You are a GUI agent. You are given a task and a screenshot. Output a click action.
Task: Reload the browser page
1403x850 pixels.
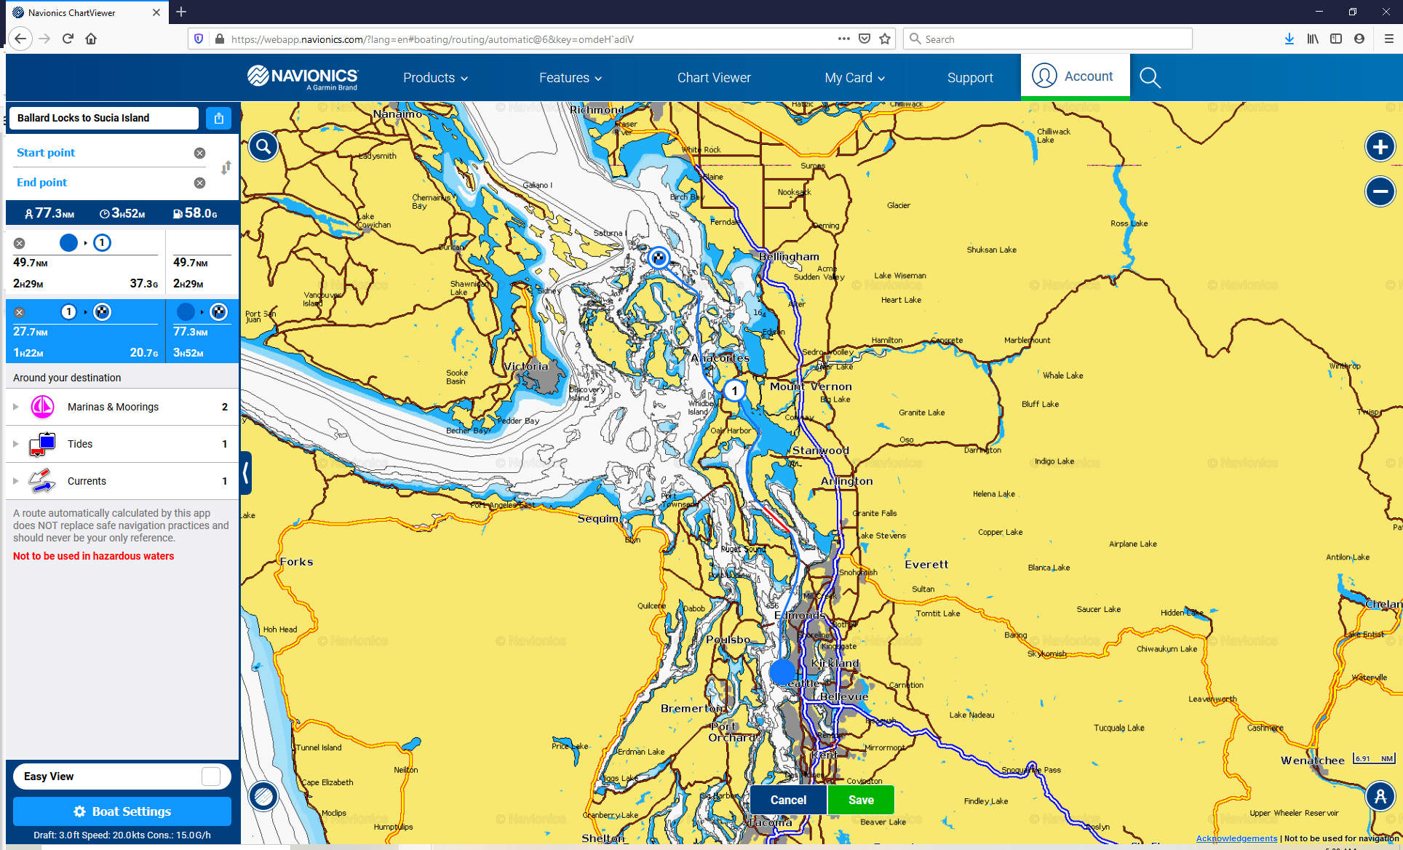pos(68,39)
